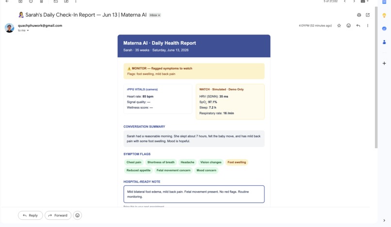Screen dimensions: 391x227
Task: Click the sender address quachphuwork@gmail.com
Action: [x=40, y=25]
